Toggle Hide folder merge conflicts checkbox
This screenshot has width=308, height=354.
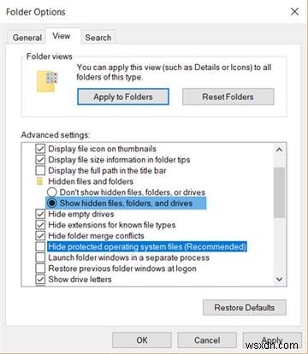click(40, 236)
